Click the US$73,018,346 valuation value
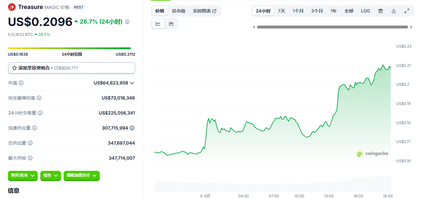The image size is (424, 199). click(118, 98)
